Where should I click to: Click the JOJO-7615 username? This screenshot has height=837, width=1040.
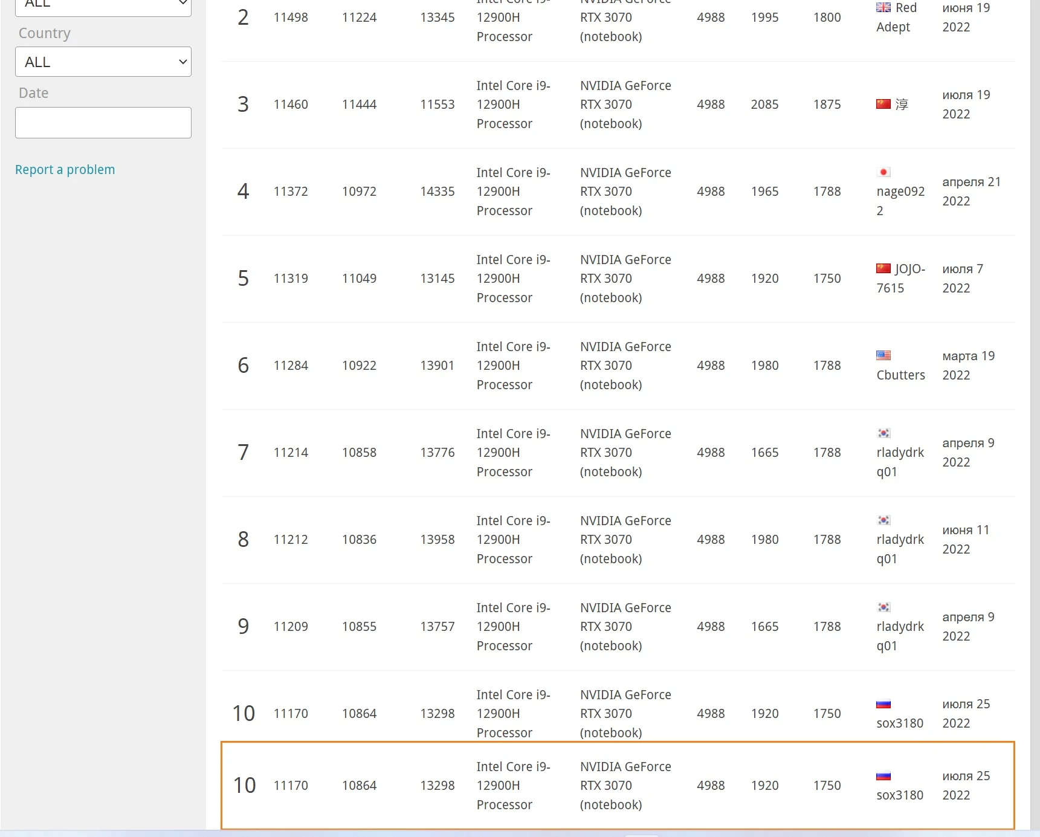point(901,278)
